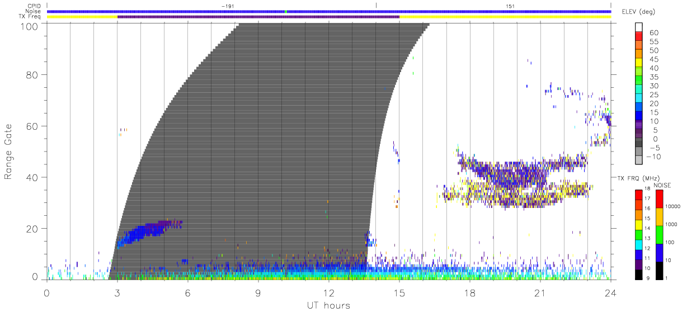Click the 'UT hours' x-axis title

click(x=328, y=305)
